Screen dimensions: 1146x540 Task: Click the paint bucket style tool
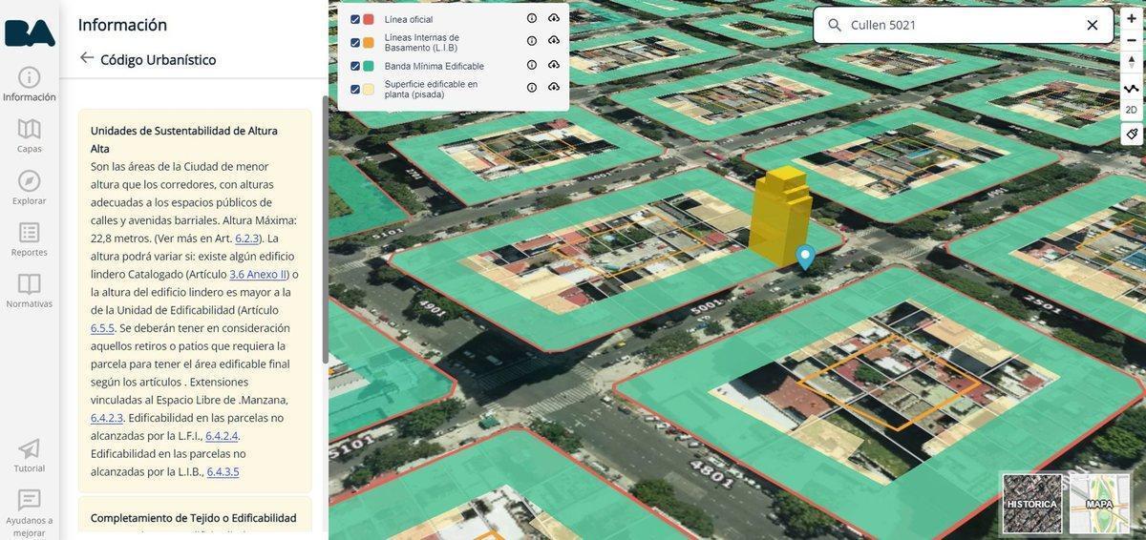(1132, 134)
